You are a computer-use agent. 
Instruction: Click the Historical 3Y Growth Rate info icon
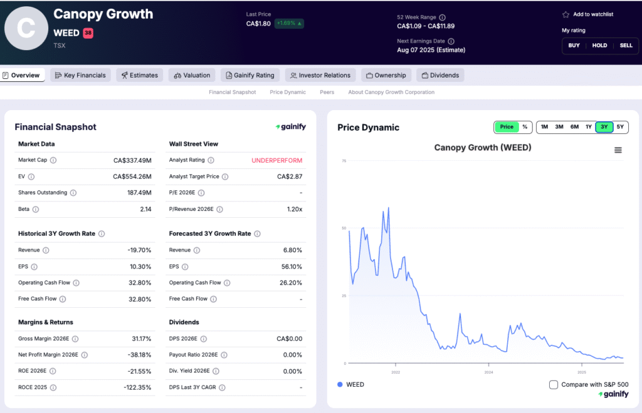102,233
